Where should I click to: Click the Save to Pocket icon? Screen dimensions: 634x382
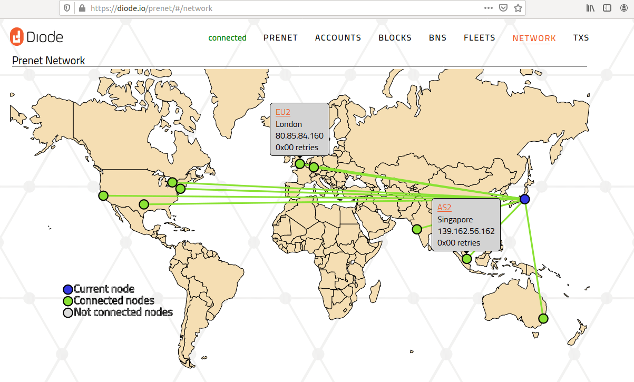503,8
